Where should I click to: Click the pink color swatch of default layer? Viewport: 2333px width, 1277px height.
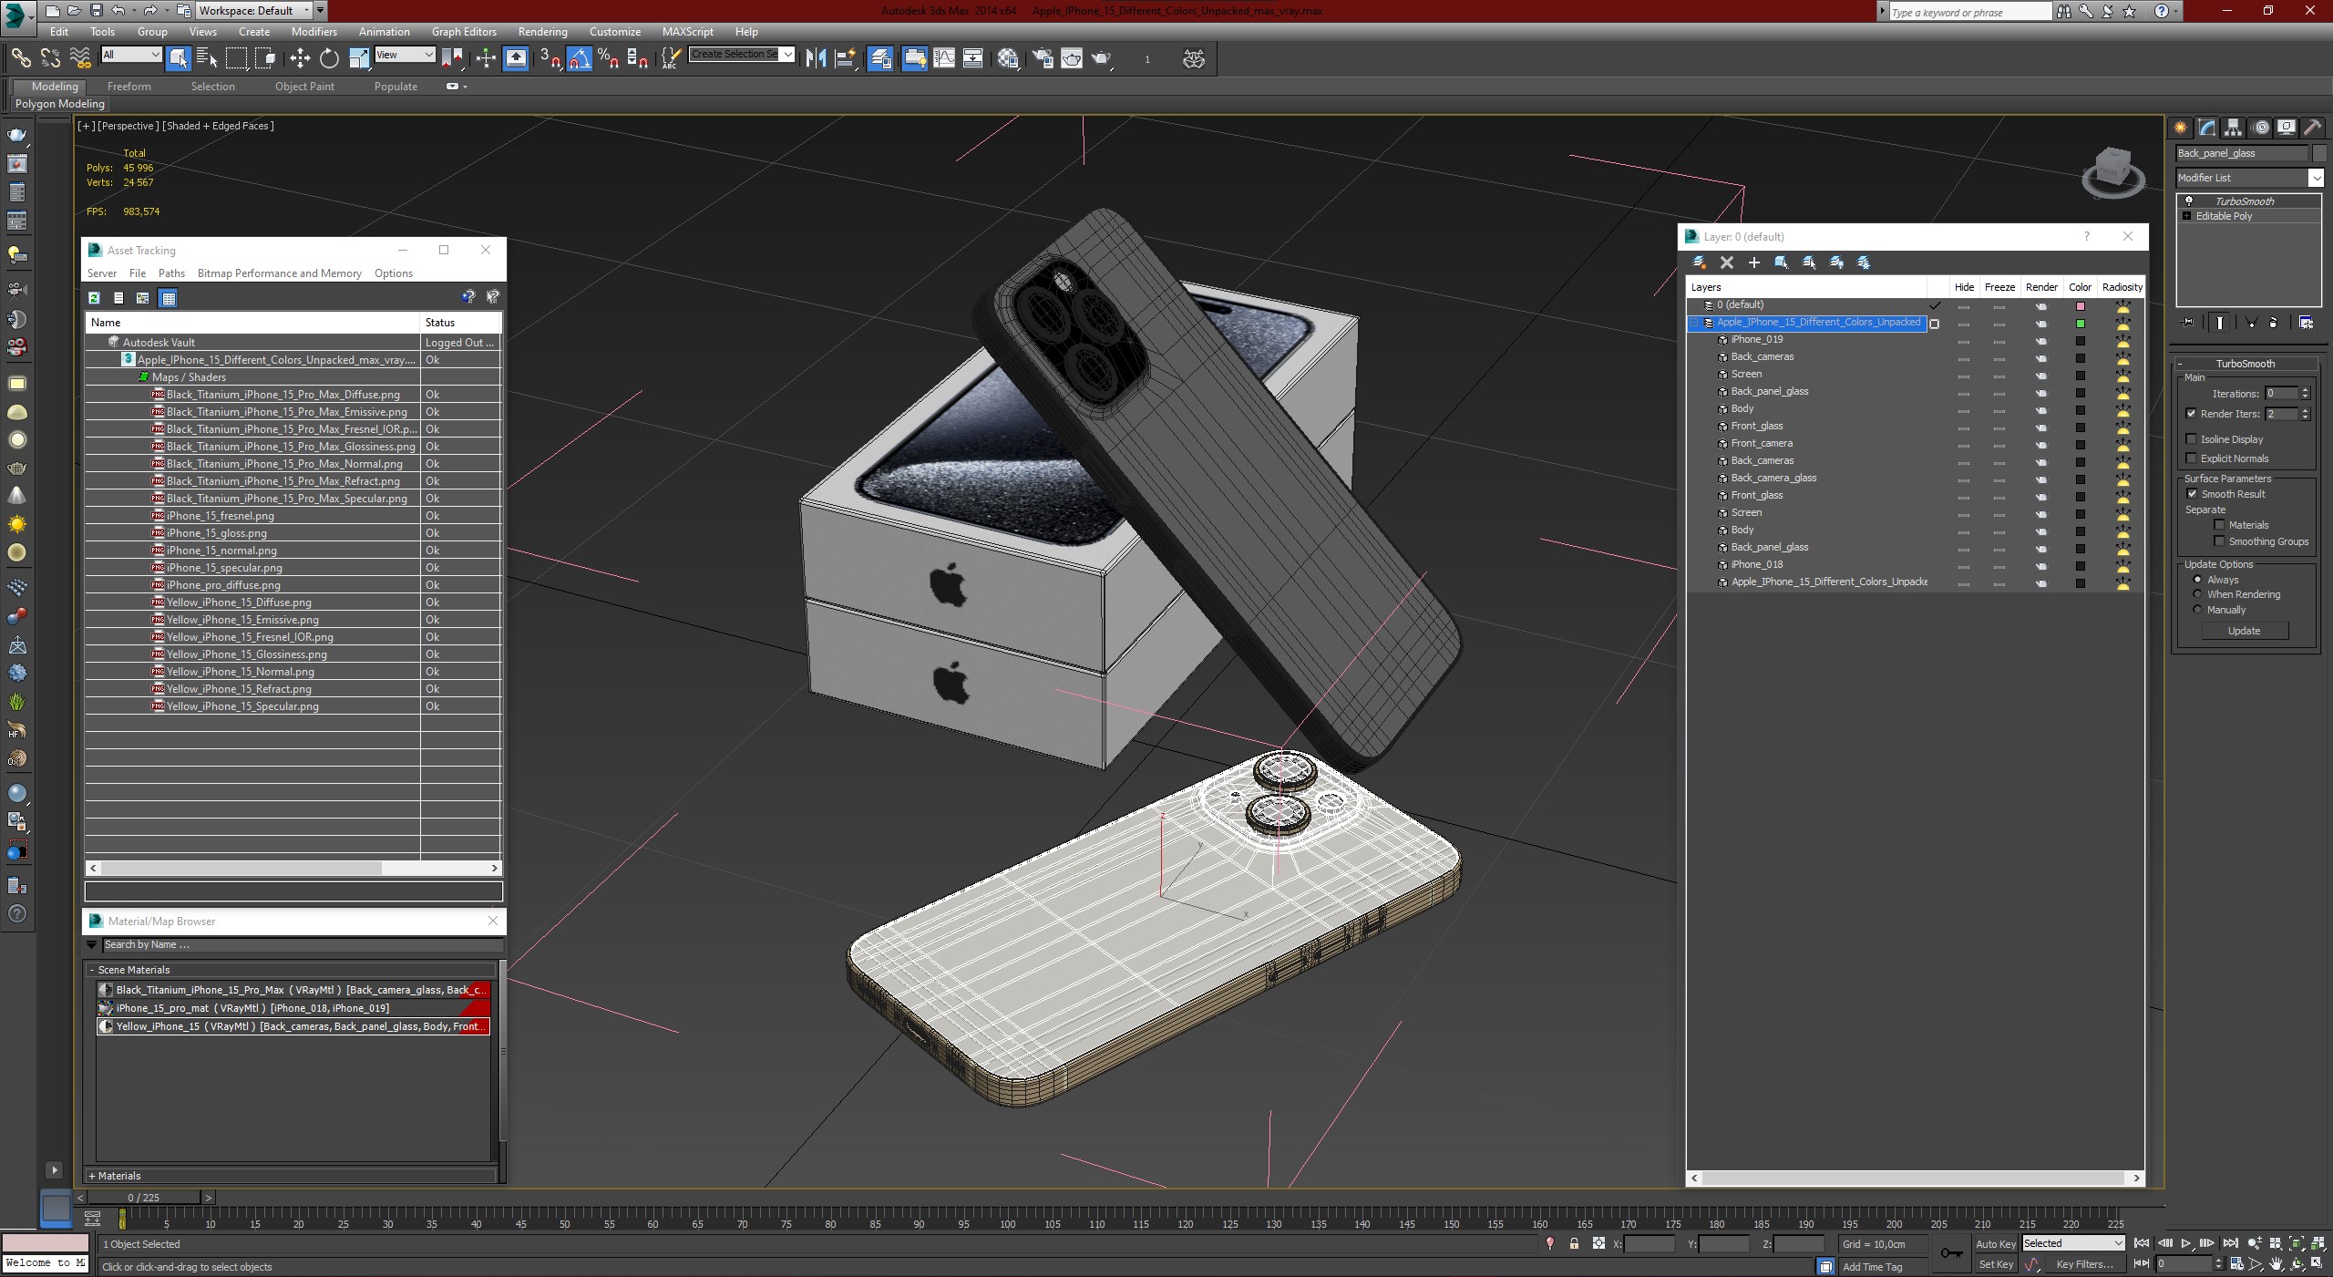[x=2081, y=306]
